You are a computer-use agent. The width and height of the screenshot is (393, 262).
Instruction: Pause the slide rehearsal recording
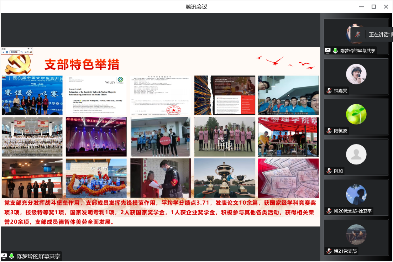(7, 52)
